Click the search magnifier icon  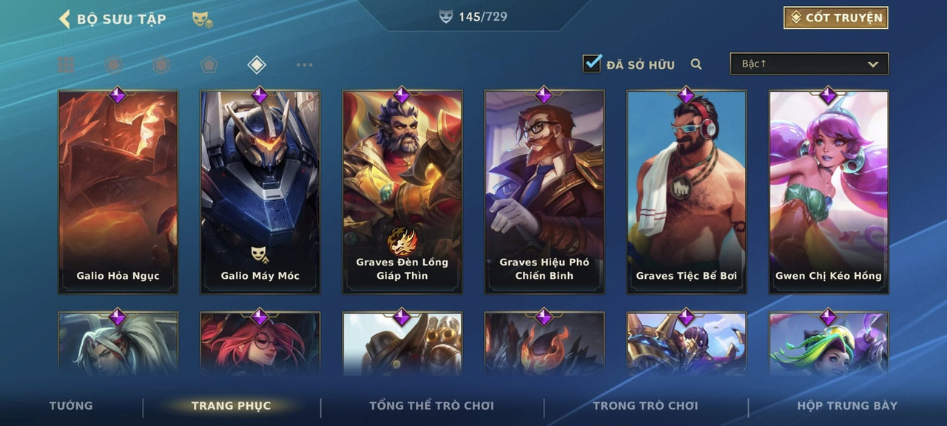696,64
